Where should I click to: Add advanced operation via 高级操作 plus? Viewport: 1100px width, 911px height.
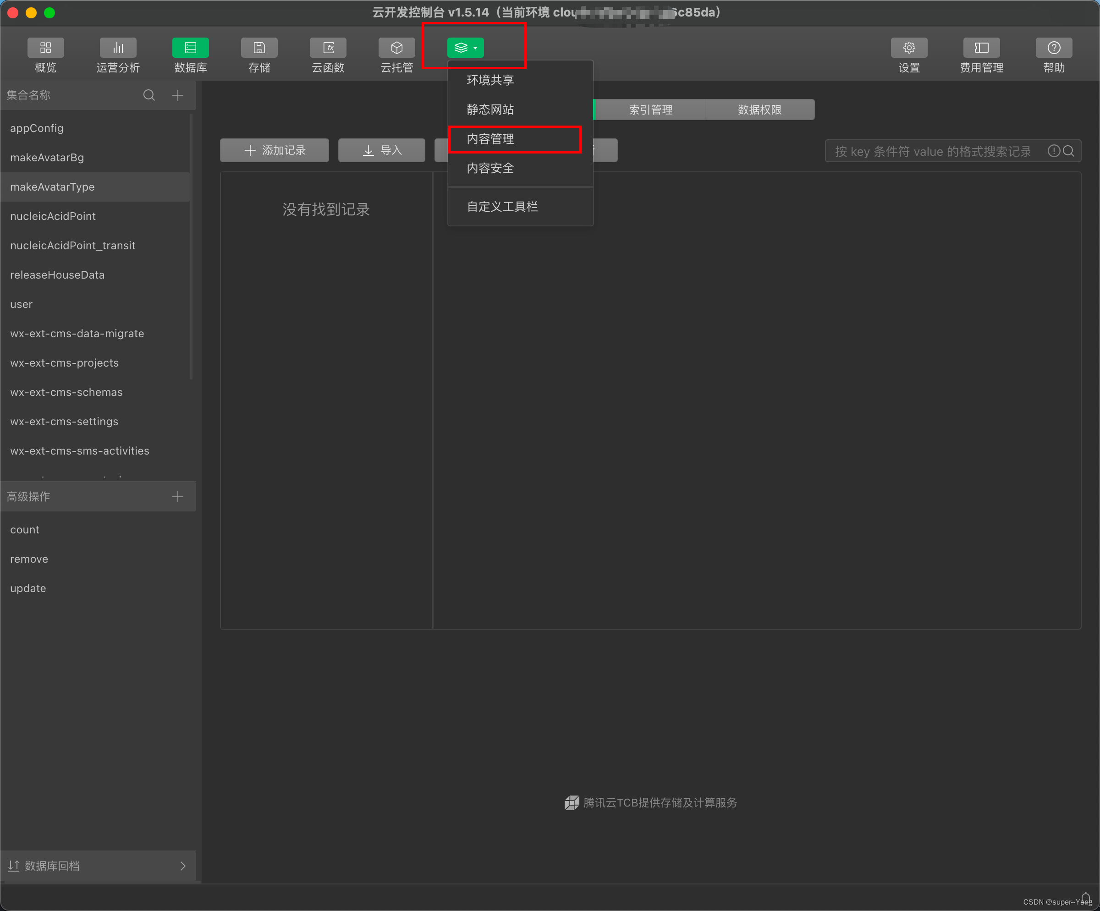pyautogui.click(x=177, y=496)
